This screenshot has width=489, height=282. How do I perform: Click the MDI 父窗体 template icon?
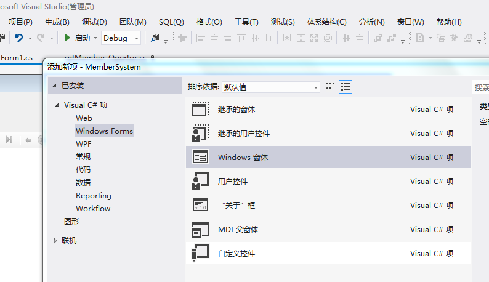200,229
